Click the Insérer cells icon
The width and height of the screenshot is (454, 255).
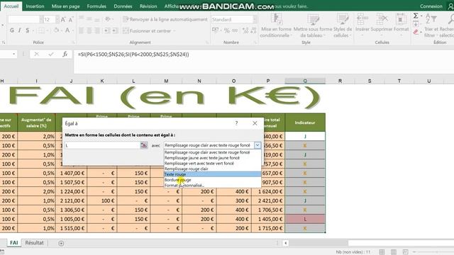pyautogui.click(x=362, y=19)
